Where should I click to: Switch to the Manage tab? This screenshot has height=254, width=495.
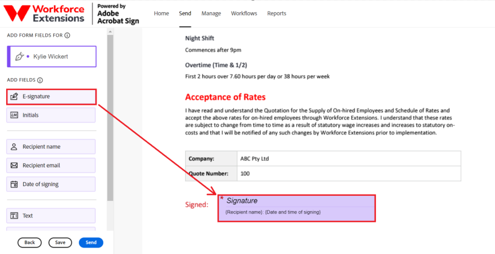[x=211, y=13]
